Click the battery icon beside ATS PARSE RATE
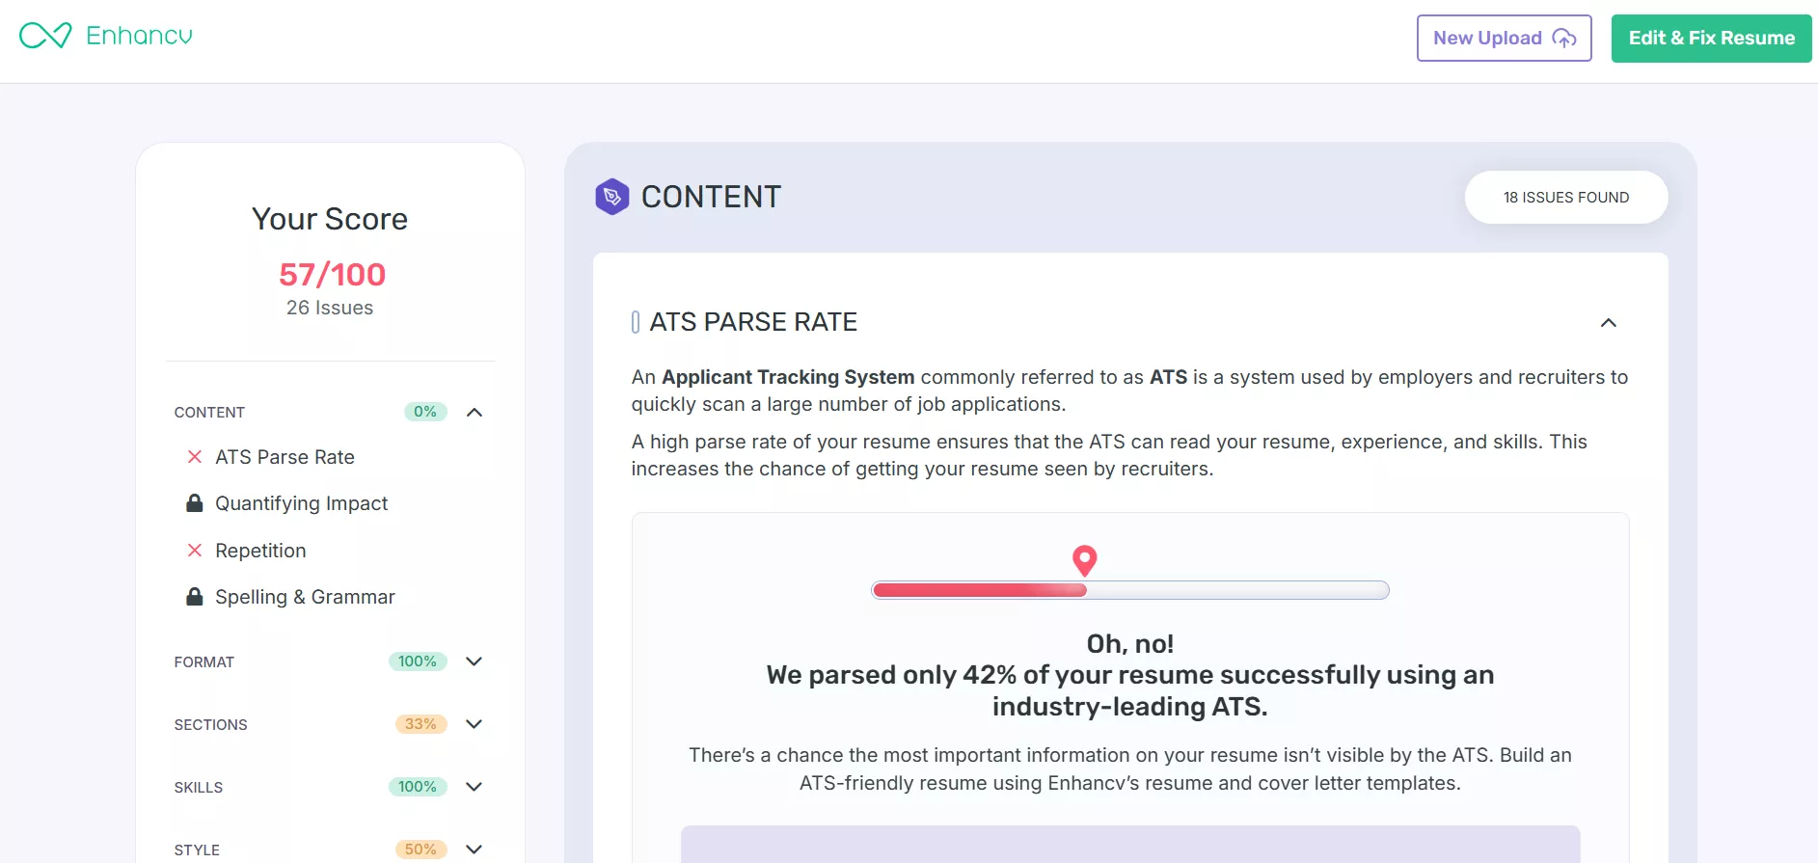 click(635, 322)
